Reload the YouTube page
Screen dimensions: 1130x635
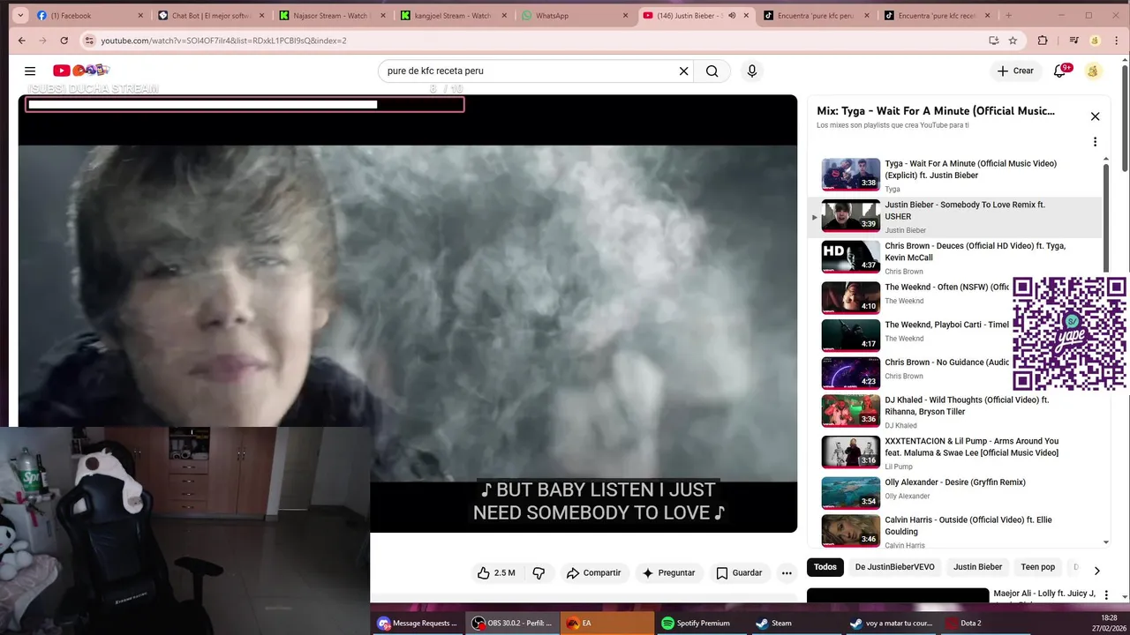click(x=64, y=41)
